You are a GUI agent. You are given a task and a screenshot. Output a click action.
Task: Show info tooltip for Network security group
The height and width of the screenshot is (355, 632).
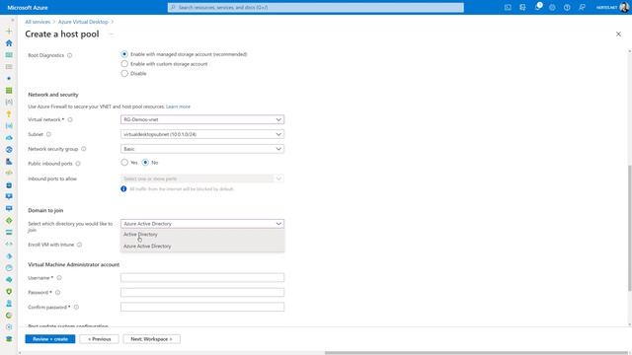pyautogui.click(x=84, y=149)
